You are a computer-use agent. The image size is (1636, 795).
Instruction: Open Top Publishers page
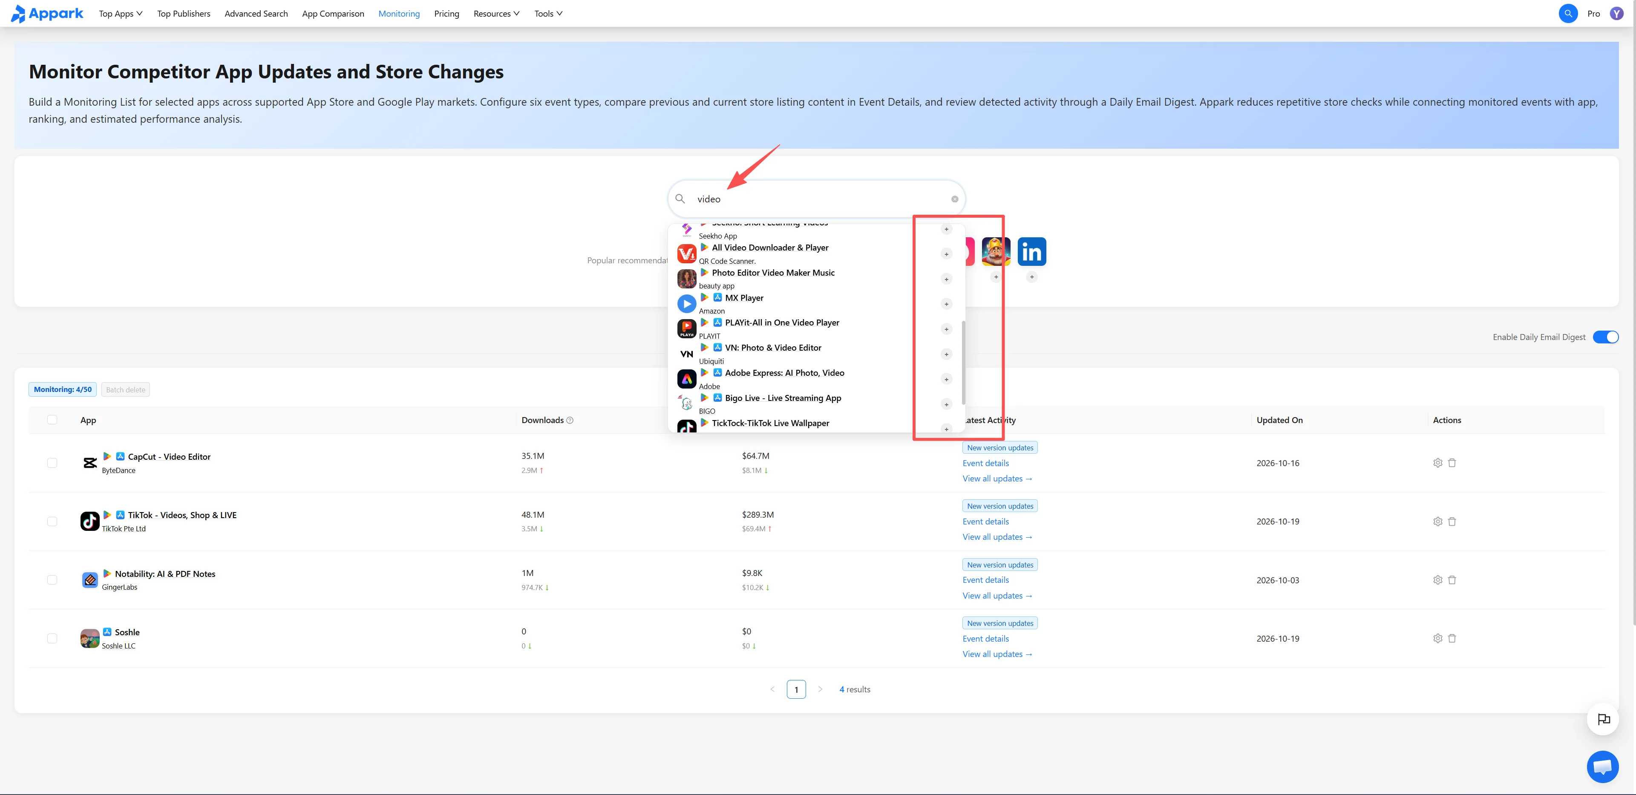(x=184, y=13)
